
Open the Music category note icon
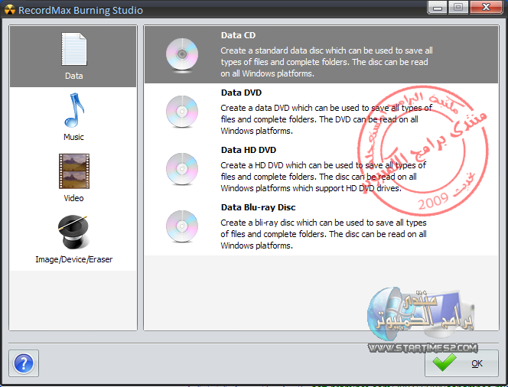(x=74, y=110)
